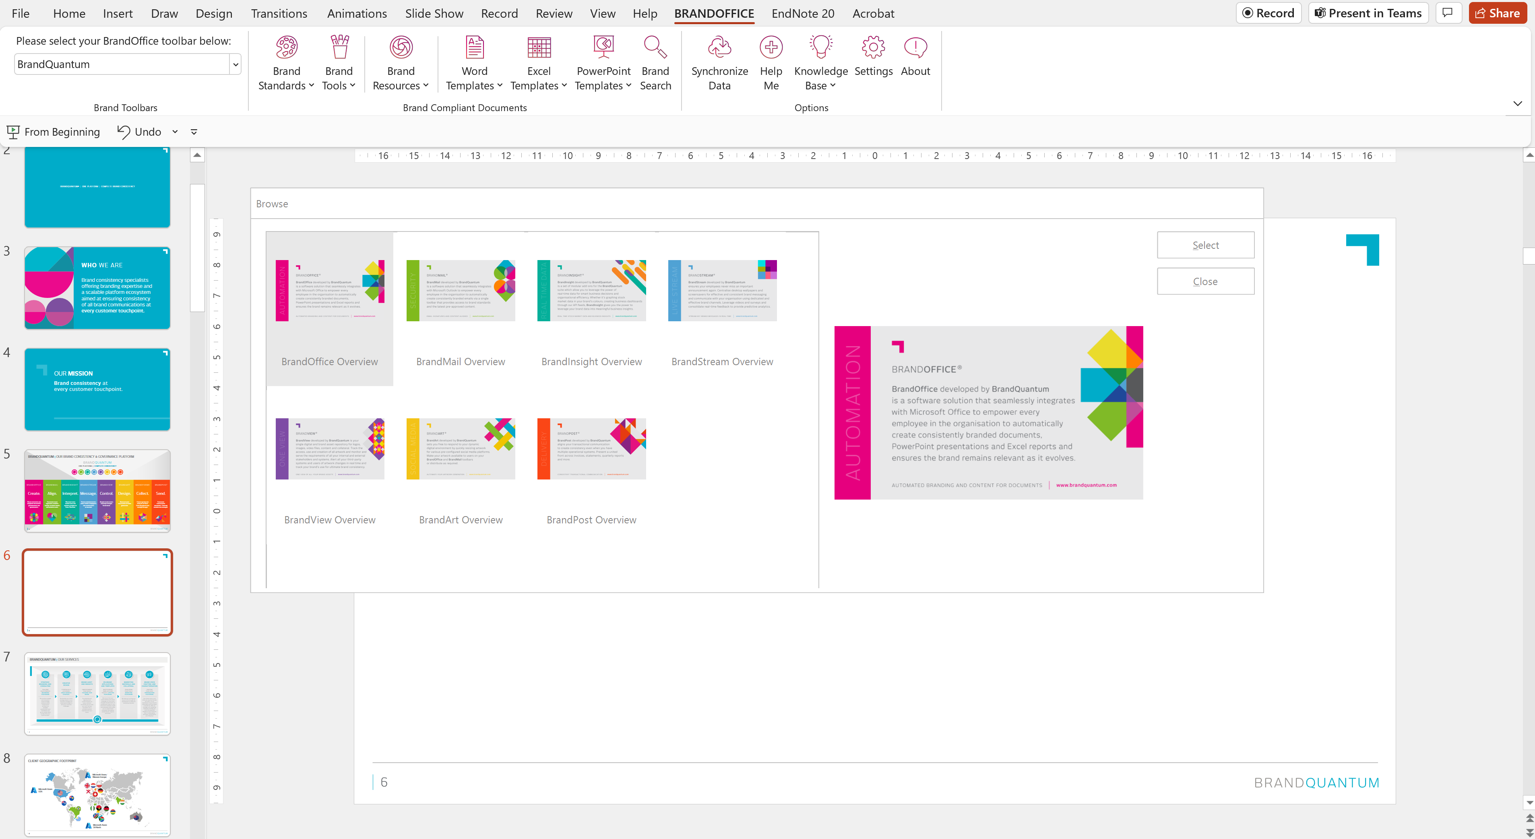
Task: Open Excel Templates menu
Action: 539,63
